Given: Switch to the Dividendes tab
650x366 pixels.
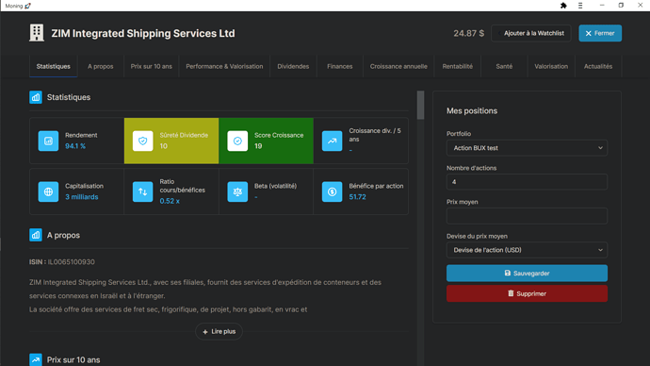Looking at the screenshot, I should point(293,66).
